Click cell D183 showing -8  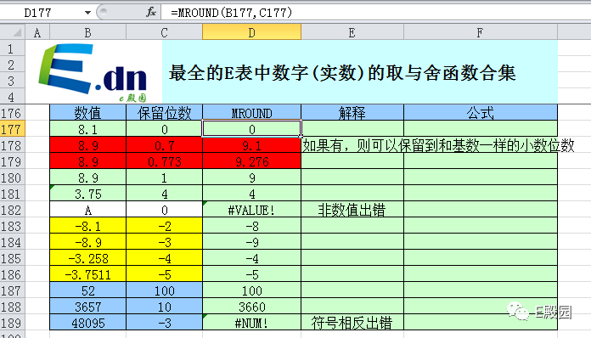point(252,226)
